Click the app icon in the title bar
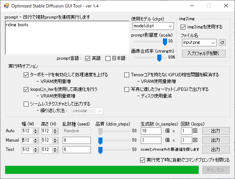 [x=6, y=6]
